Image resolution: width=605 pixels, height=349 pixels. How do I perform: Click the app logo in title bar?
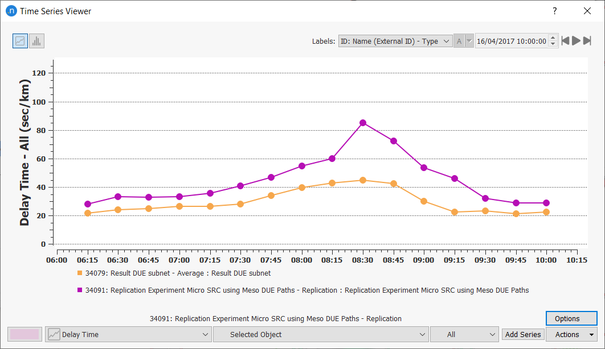coord(10,11)
